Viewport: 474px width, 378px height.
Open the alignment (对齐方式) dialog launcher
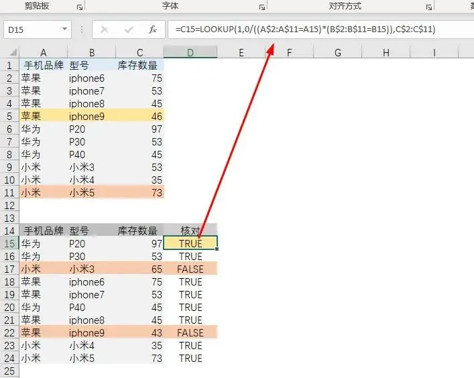(428, 7)
